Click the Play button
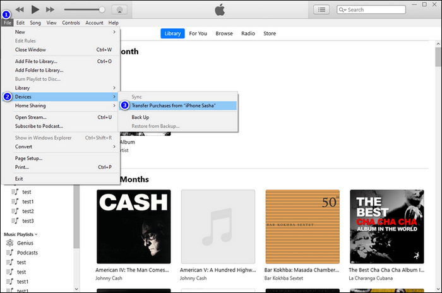 coord(35,9)
